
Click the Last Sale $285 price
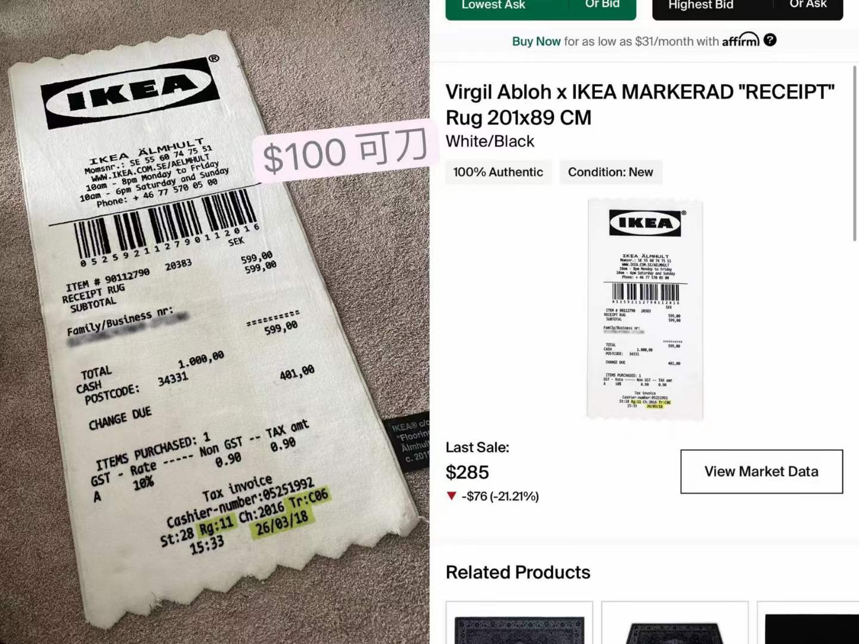coord(467,472)
